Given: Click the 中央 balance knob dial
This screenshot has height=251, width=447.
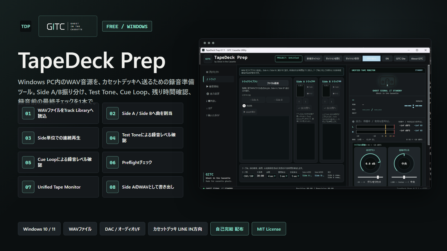Looking at the screenshot, I should click(x=404, y=163).
